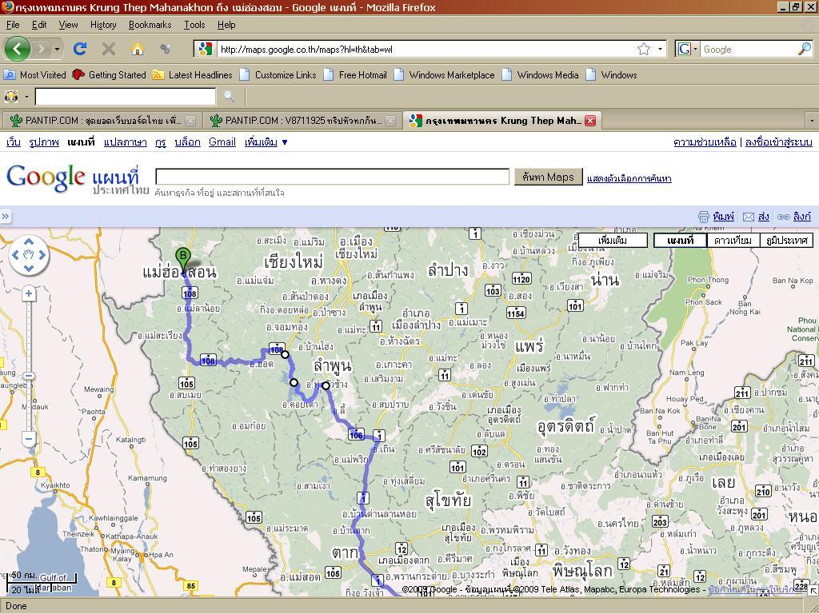This screenshot has height=614, width=819.
Task: Open the dropdown beside the emoticon toolbar icon
Action: pos(26,96)
